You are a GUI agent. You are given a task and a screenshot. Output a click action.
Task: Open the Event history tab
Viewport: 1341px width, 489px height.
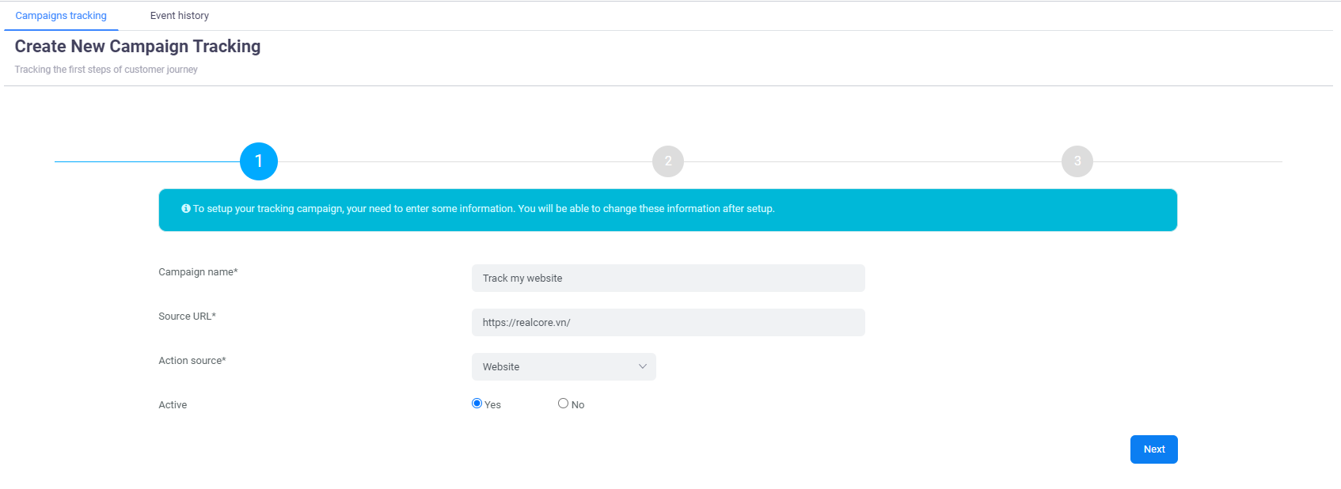click(180, 16)
